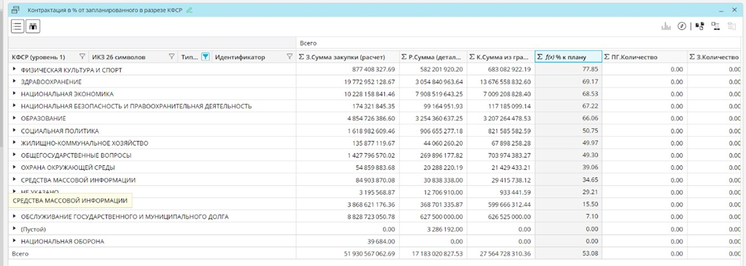
Task: Click the hierarchy structure icon in the toolbar
Action: point(715,26)
